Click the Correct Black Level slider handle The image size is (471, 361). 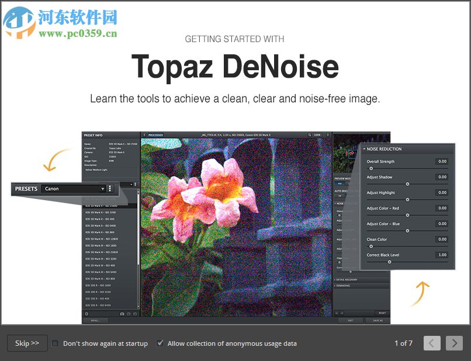click(x=389, y=262)
